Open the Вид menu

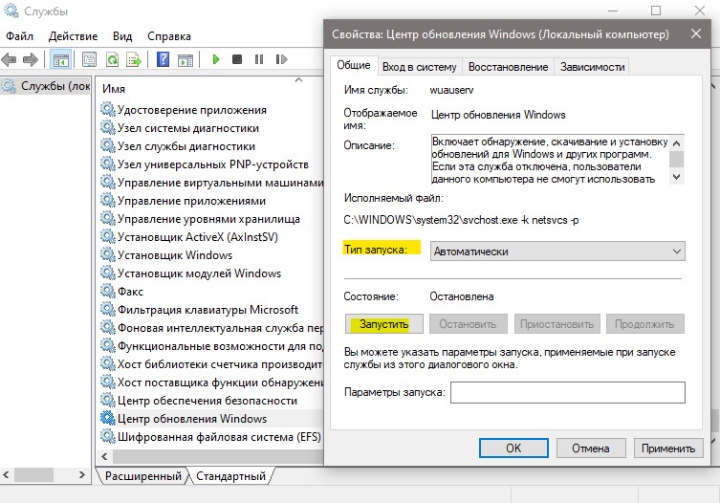click(x=122, y=35)
